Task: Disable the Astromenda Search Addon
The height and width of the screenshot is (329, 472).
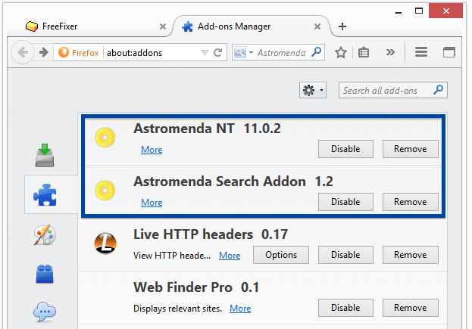Action: click(x=345, y=202)
